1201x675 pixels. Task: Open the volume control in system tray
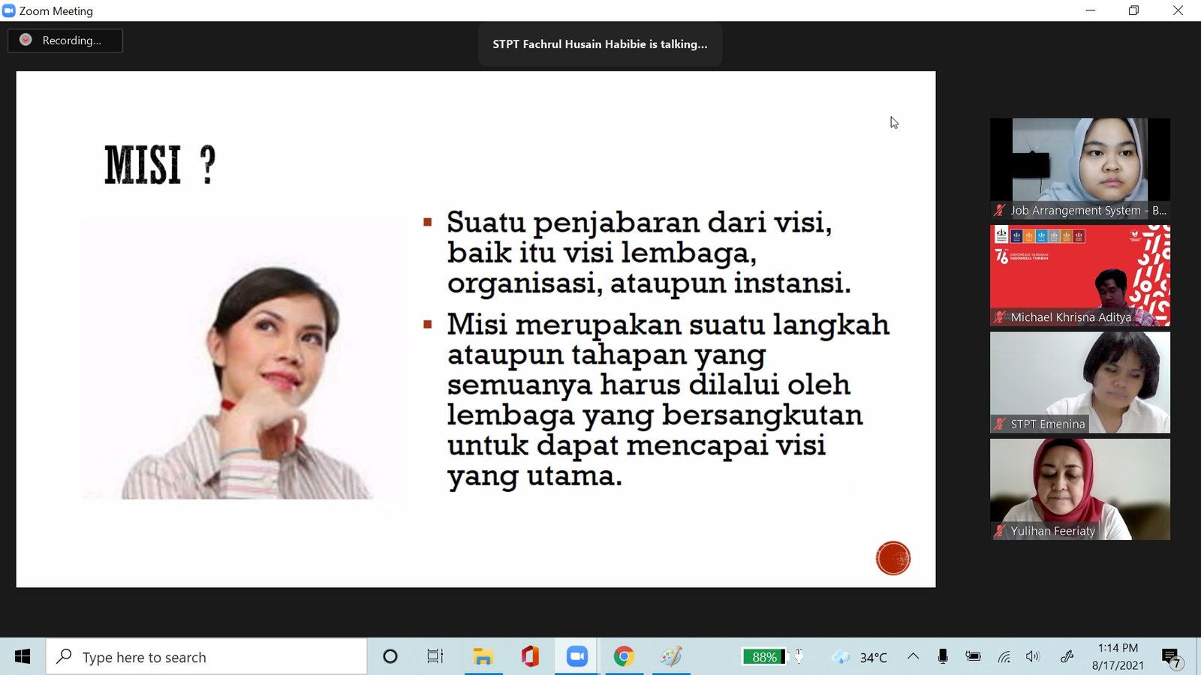click(1033, 657)
